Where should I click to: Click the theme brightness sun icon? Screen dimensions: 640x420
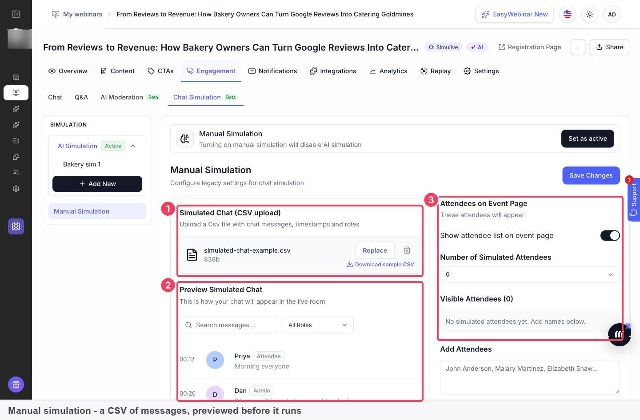click(590, 14)
